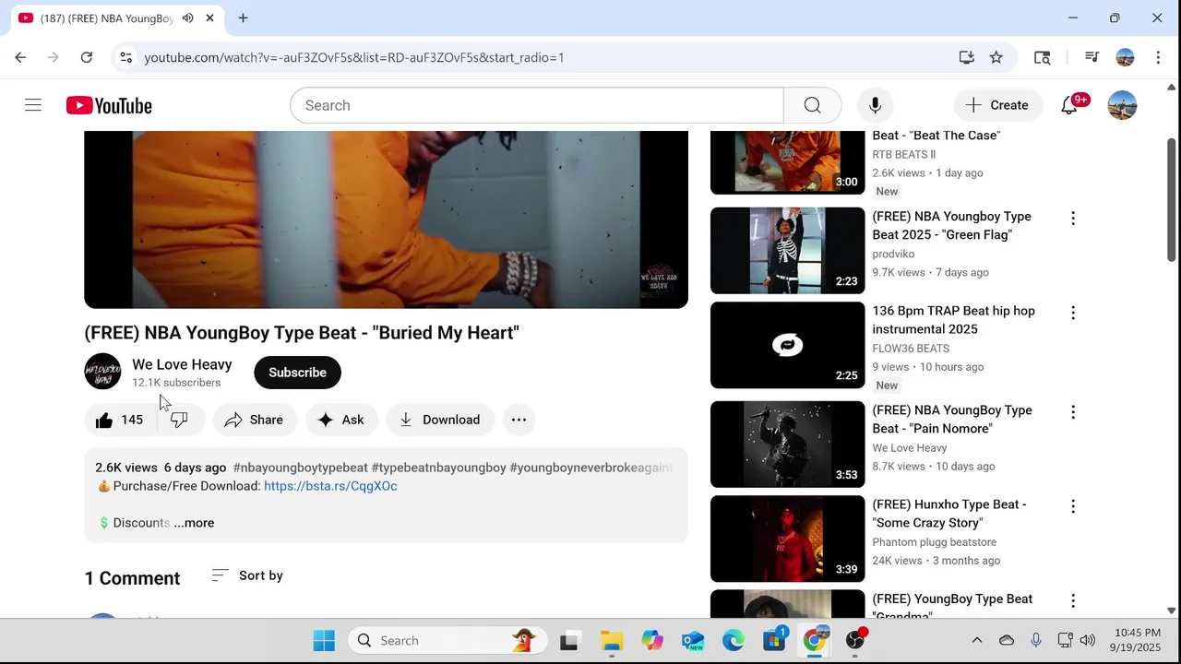The width and height of the screenshot is (1181, 664).
Task: Open the Beat The Case video title
Action: tap(936, 136)
